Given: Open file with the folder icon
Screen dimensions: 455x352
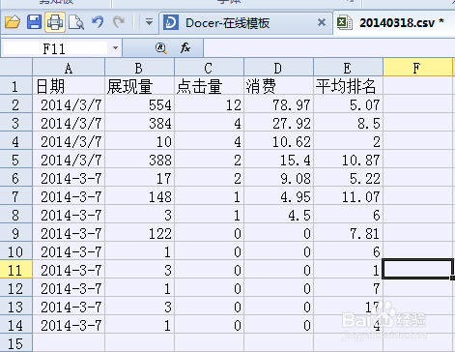Looking at the screenshot, I should pyautogui.click(x=13, y=22).
